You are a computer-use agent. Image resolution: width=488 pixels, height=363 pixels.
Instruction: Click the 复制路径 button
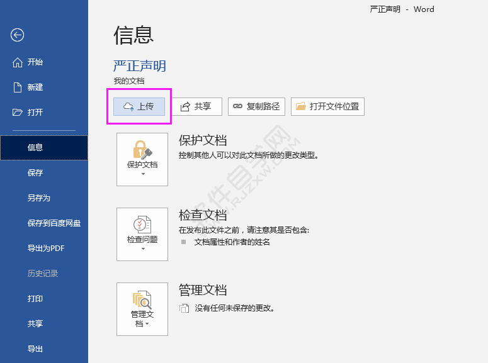[x=256, y=107]
